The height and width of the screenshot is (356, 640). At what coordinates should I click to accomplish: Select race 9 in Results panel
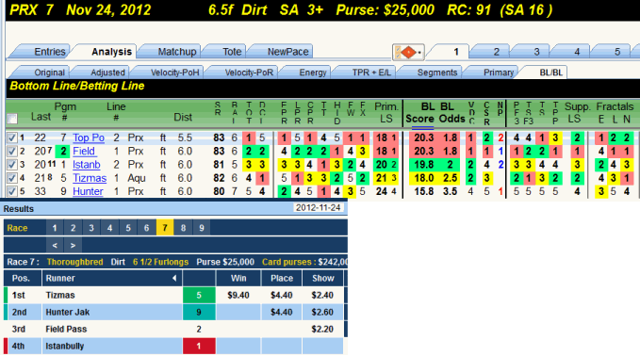click(x=202, y=228)
